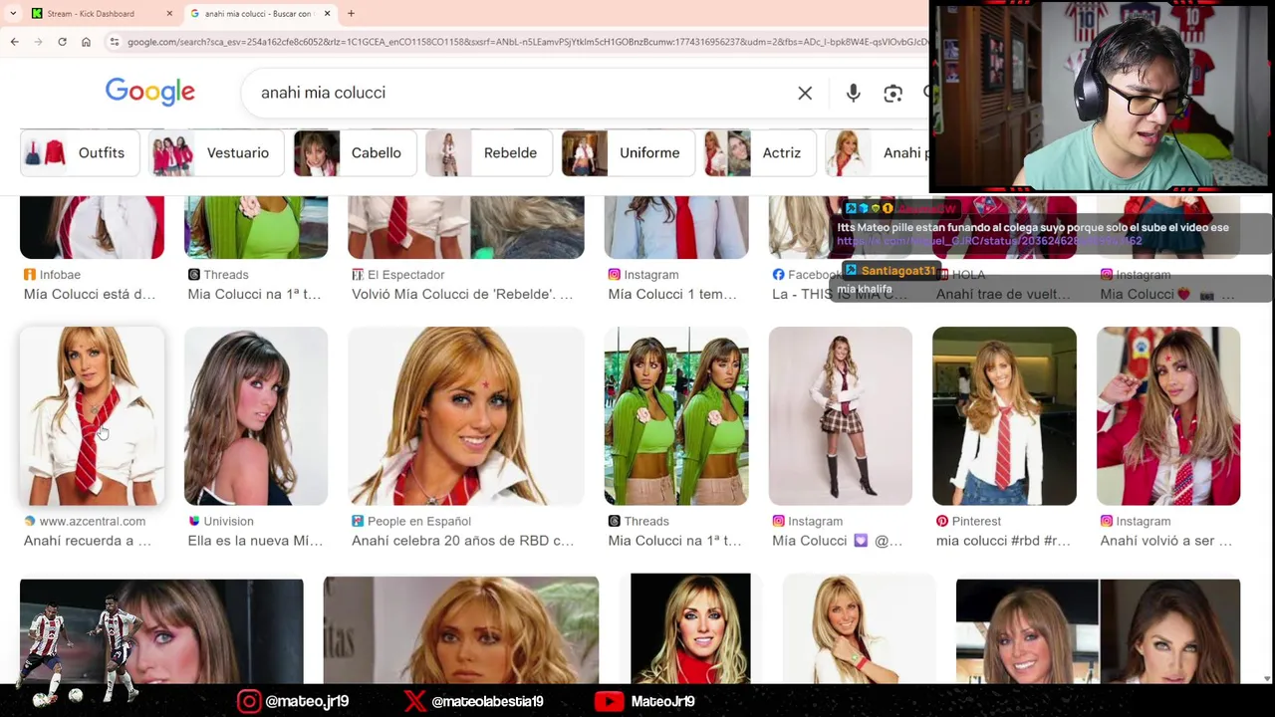Image resolution: width=1275 pixels, height=717 pixels.
Task: Click the Univision source favicon
Action: 193,521
